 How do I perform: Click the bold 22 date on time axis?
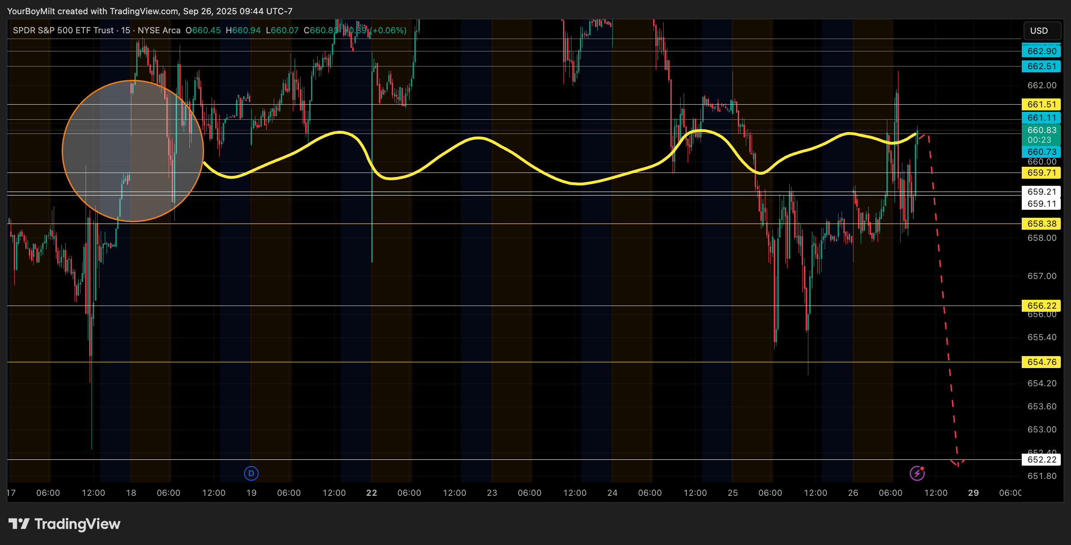(x=371, y=493)
